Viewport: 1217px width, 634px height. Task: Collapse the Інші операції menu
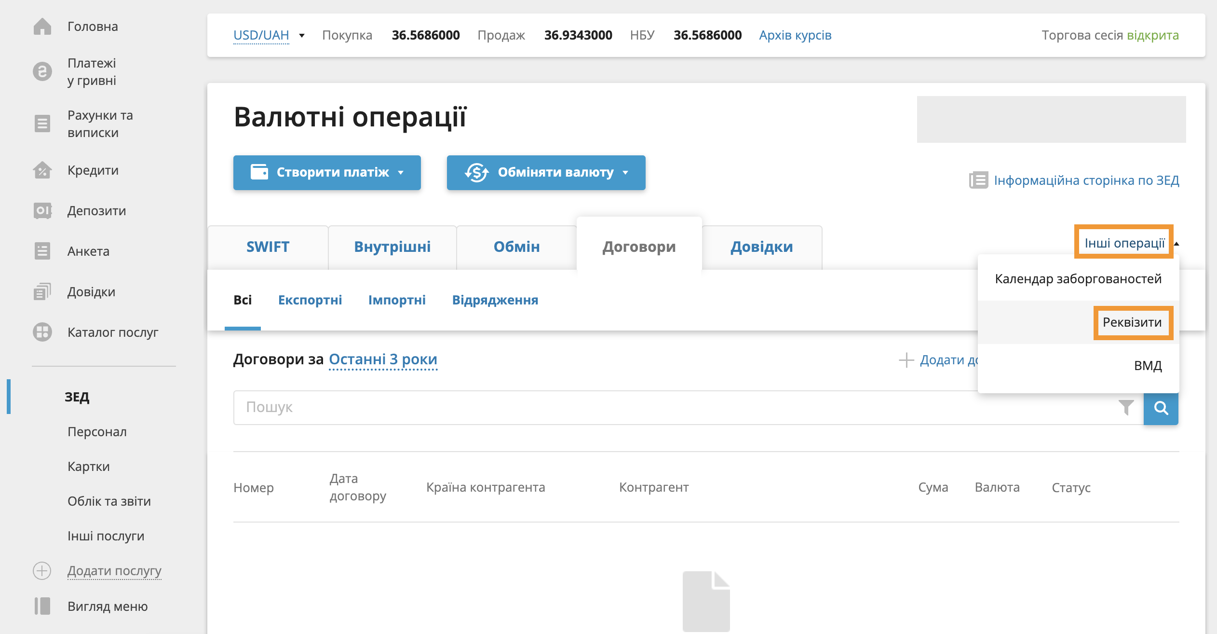(x=1124, y=243)
